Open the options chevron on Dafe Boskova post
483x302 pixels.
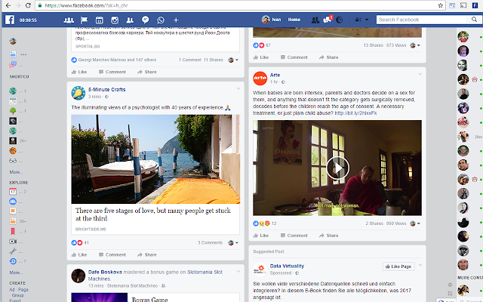tap(238, 272)
